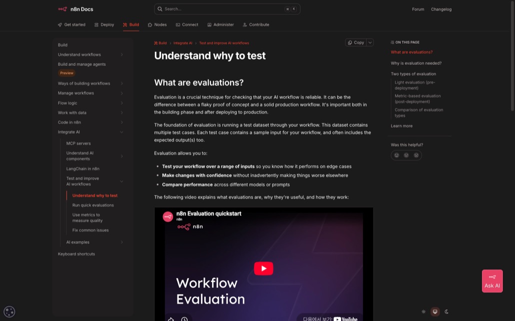Viewport: 515px width, 321px height.
Task: Click the n8n Docs logo icon
Action: click(x=62, y=9)
